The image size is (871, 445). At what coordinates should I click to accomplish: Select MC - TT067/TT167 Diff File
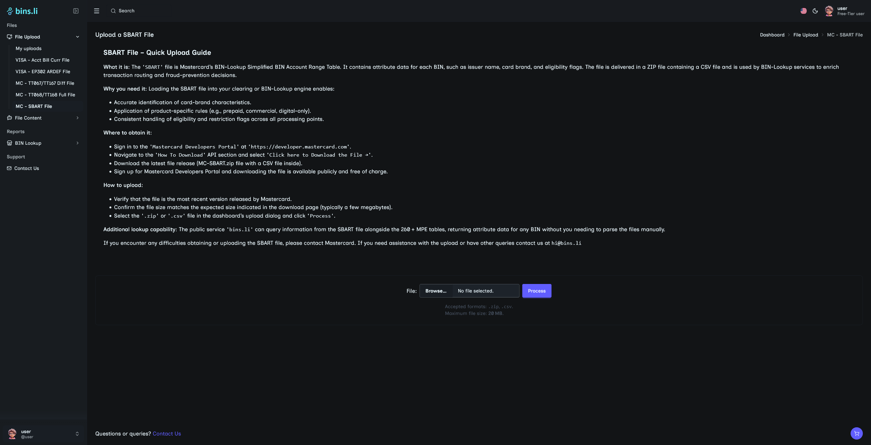[x=45, y=83]
